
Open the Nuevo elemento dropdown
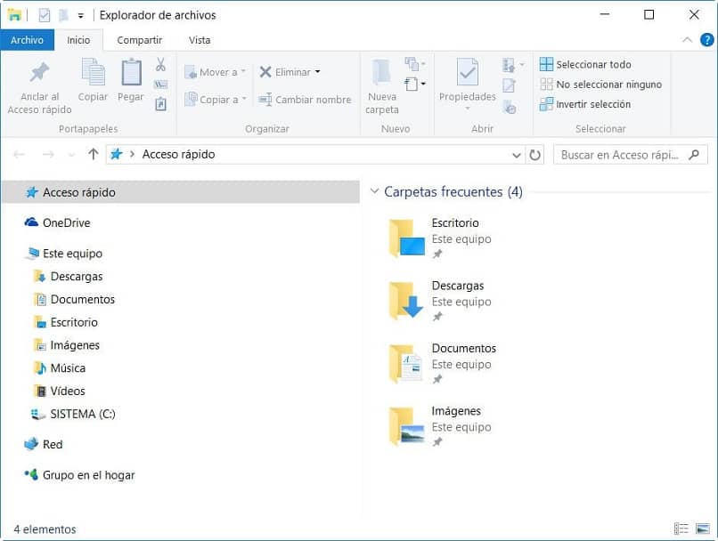point(416,64)
